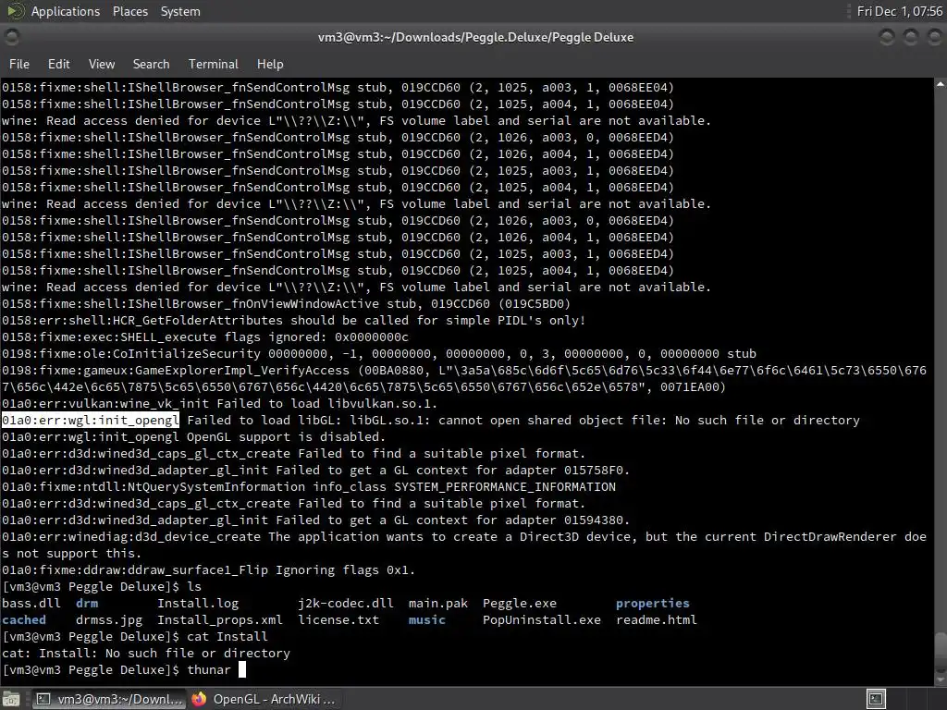Click readme.html file name
The width and height of the screenshot is (947, 710).
(x=657, y=620)
